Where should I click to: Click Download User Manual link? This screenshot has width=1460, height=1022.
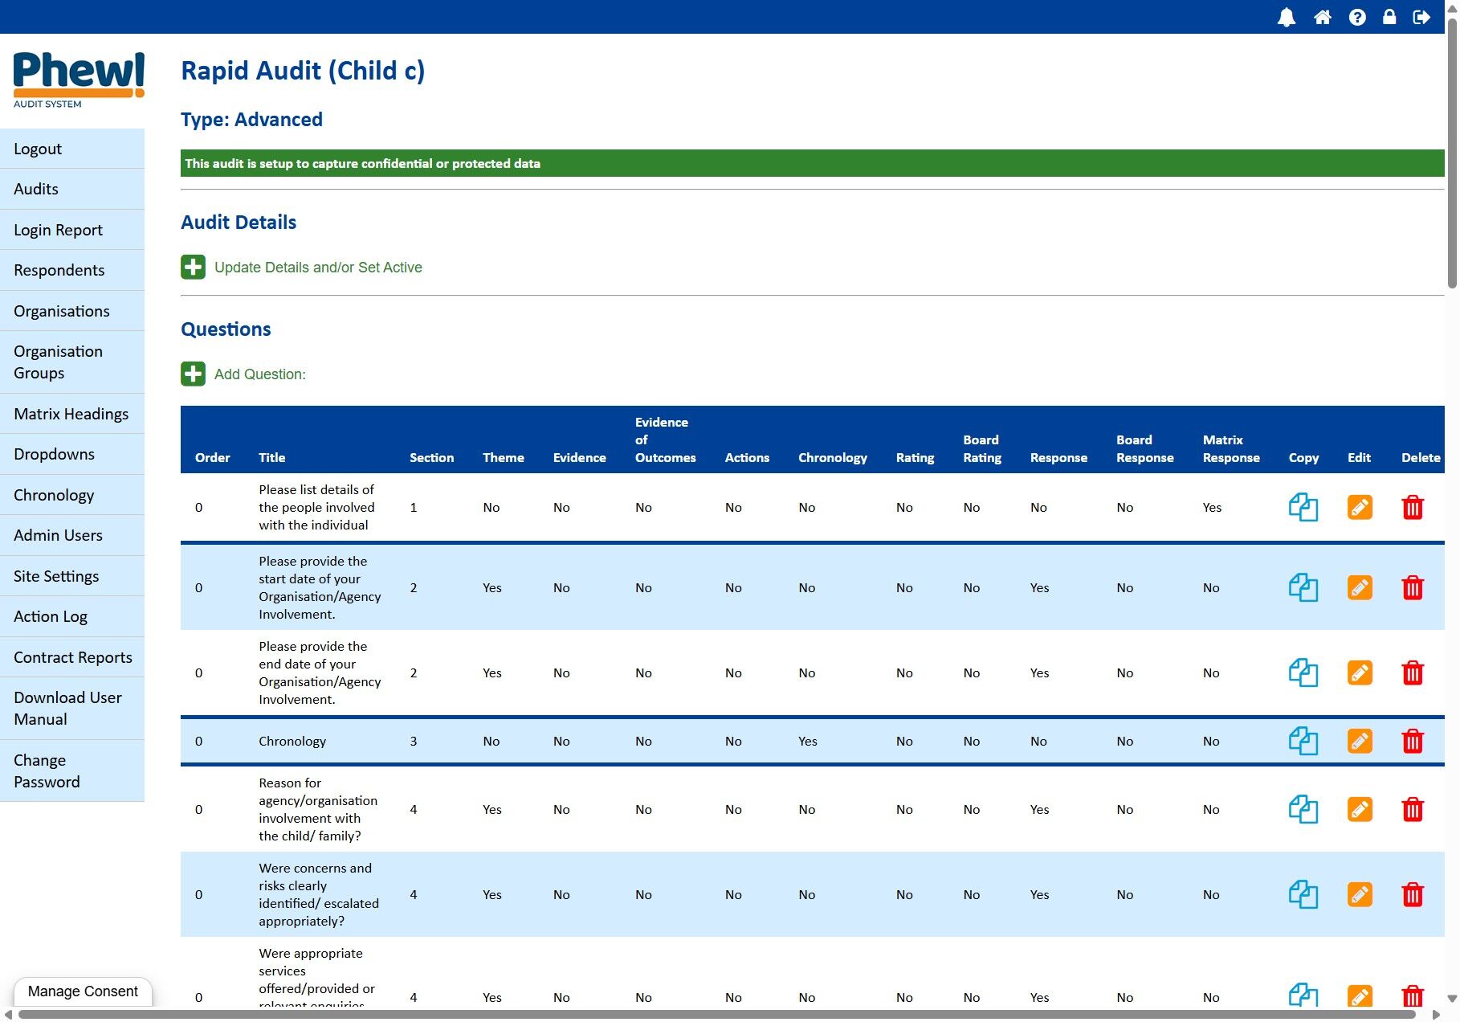(67, 708)
